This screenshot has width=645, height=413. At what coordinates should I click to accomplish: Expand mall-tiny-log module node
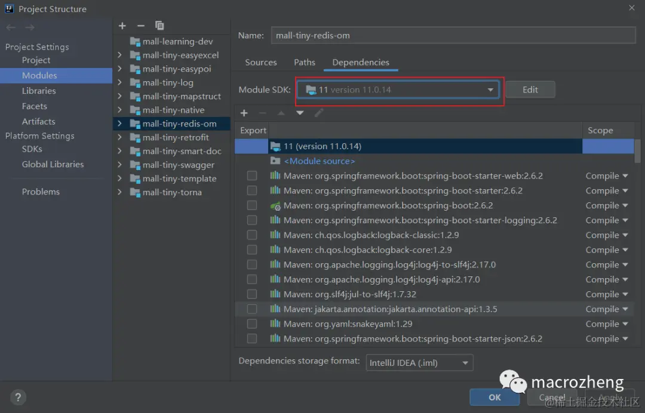coord(119,82)
